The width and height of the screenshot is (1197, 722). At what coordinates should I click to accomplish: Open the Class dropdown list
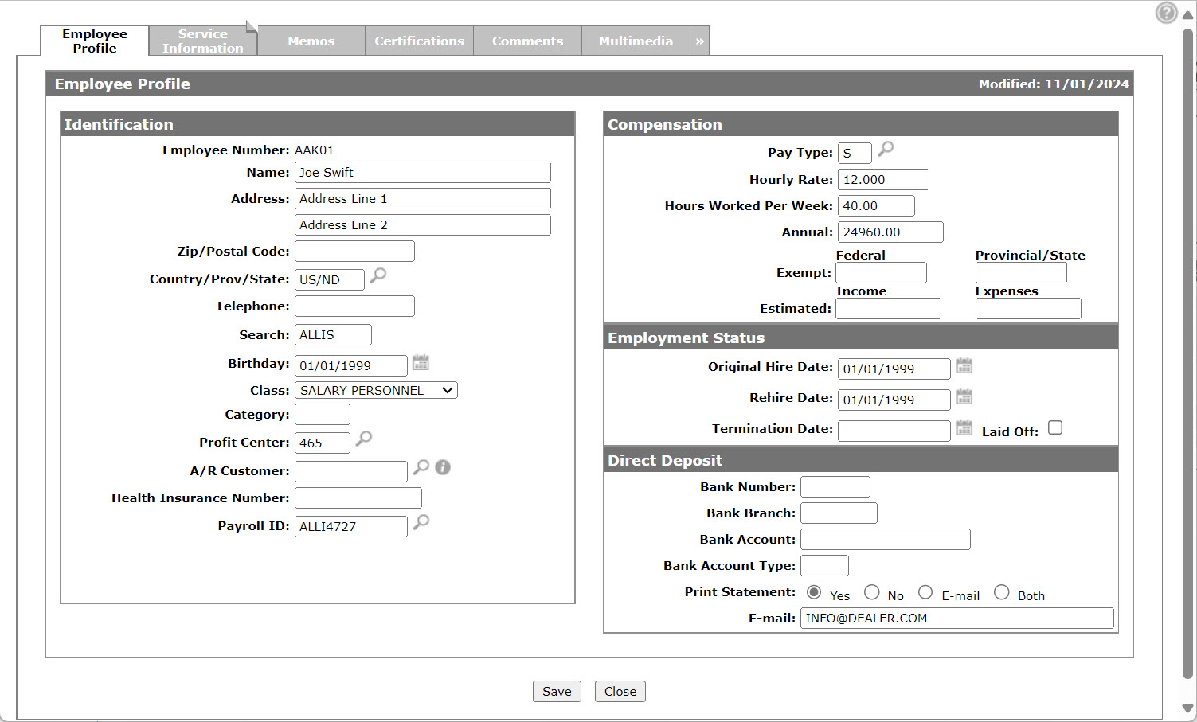376,390
